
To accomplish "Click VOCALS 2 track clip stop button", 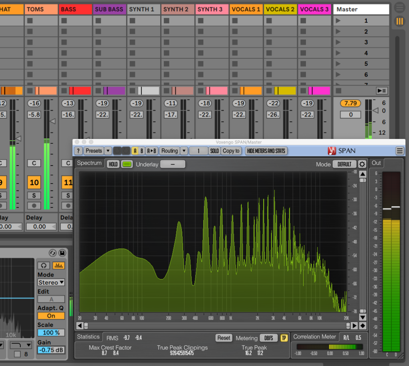I will point(269,91).
